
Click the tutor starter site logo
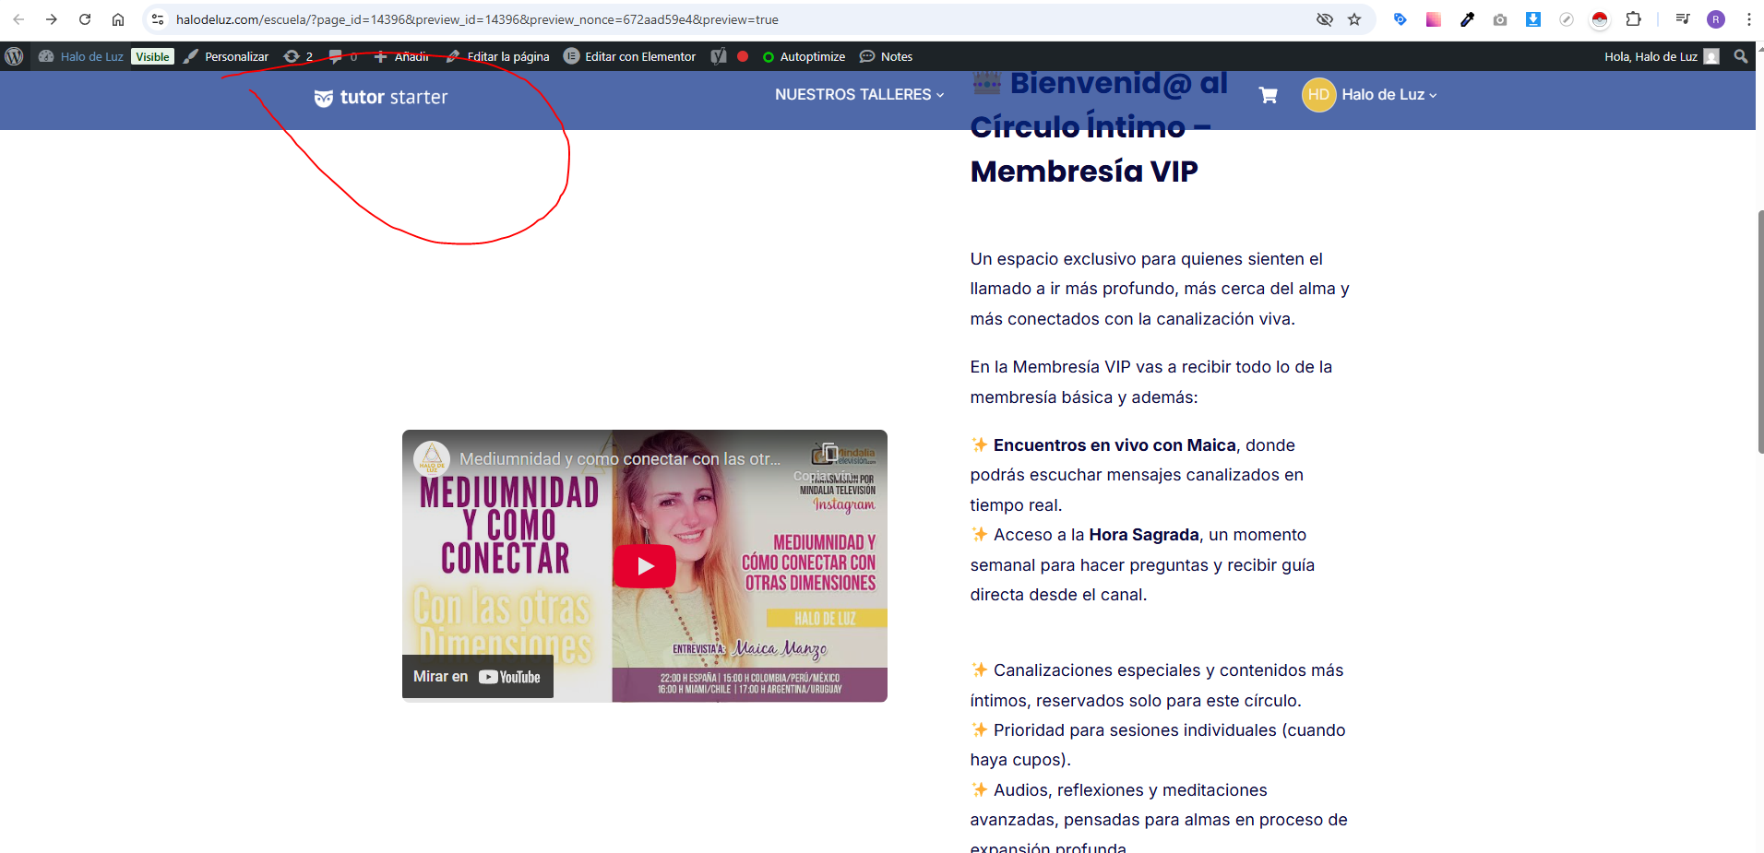pos(380,97)
